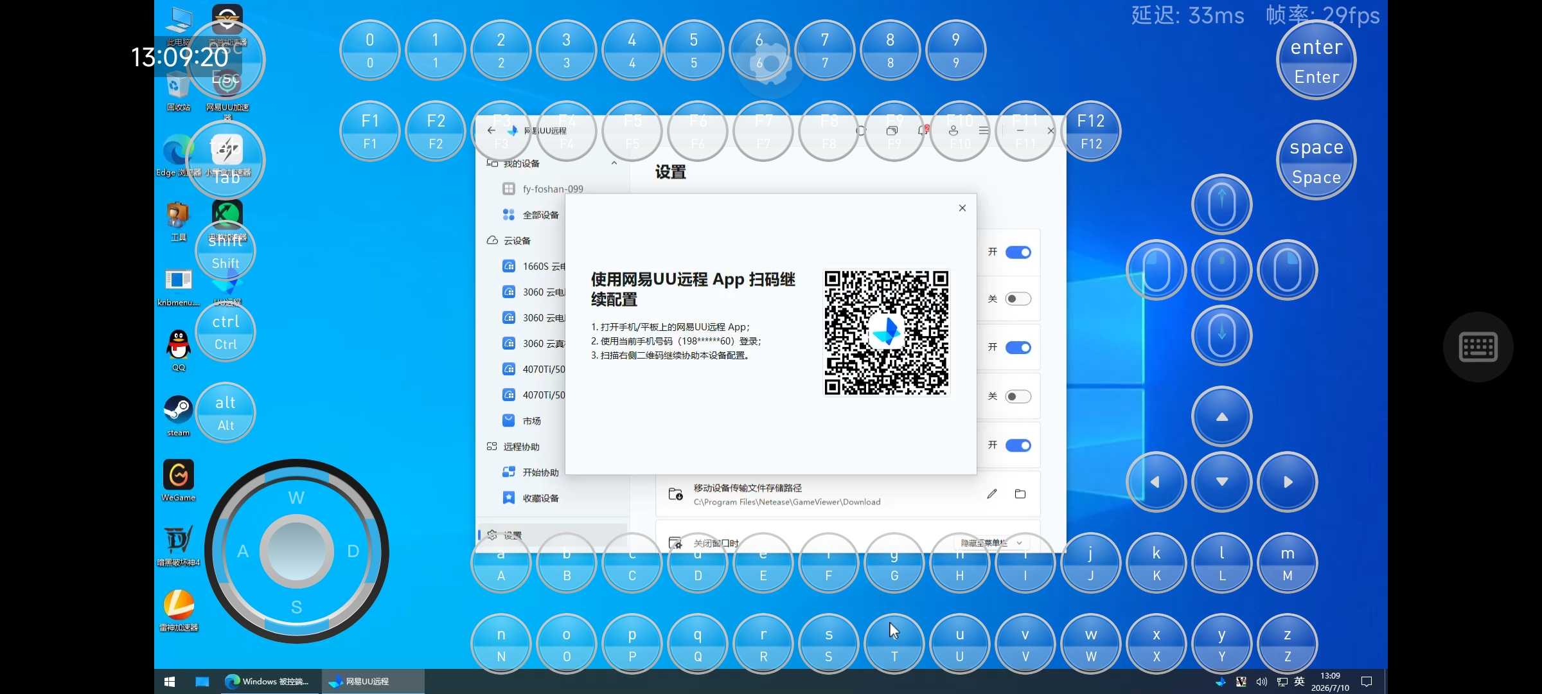Screen dimensions: 1542x694
Task: Open the 暗黑破坏神4 desktop icon
Action: point(178,546)
